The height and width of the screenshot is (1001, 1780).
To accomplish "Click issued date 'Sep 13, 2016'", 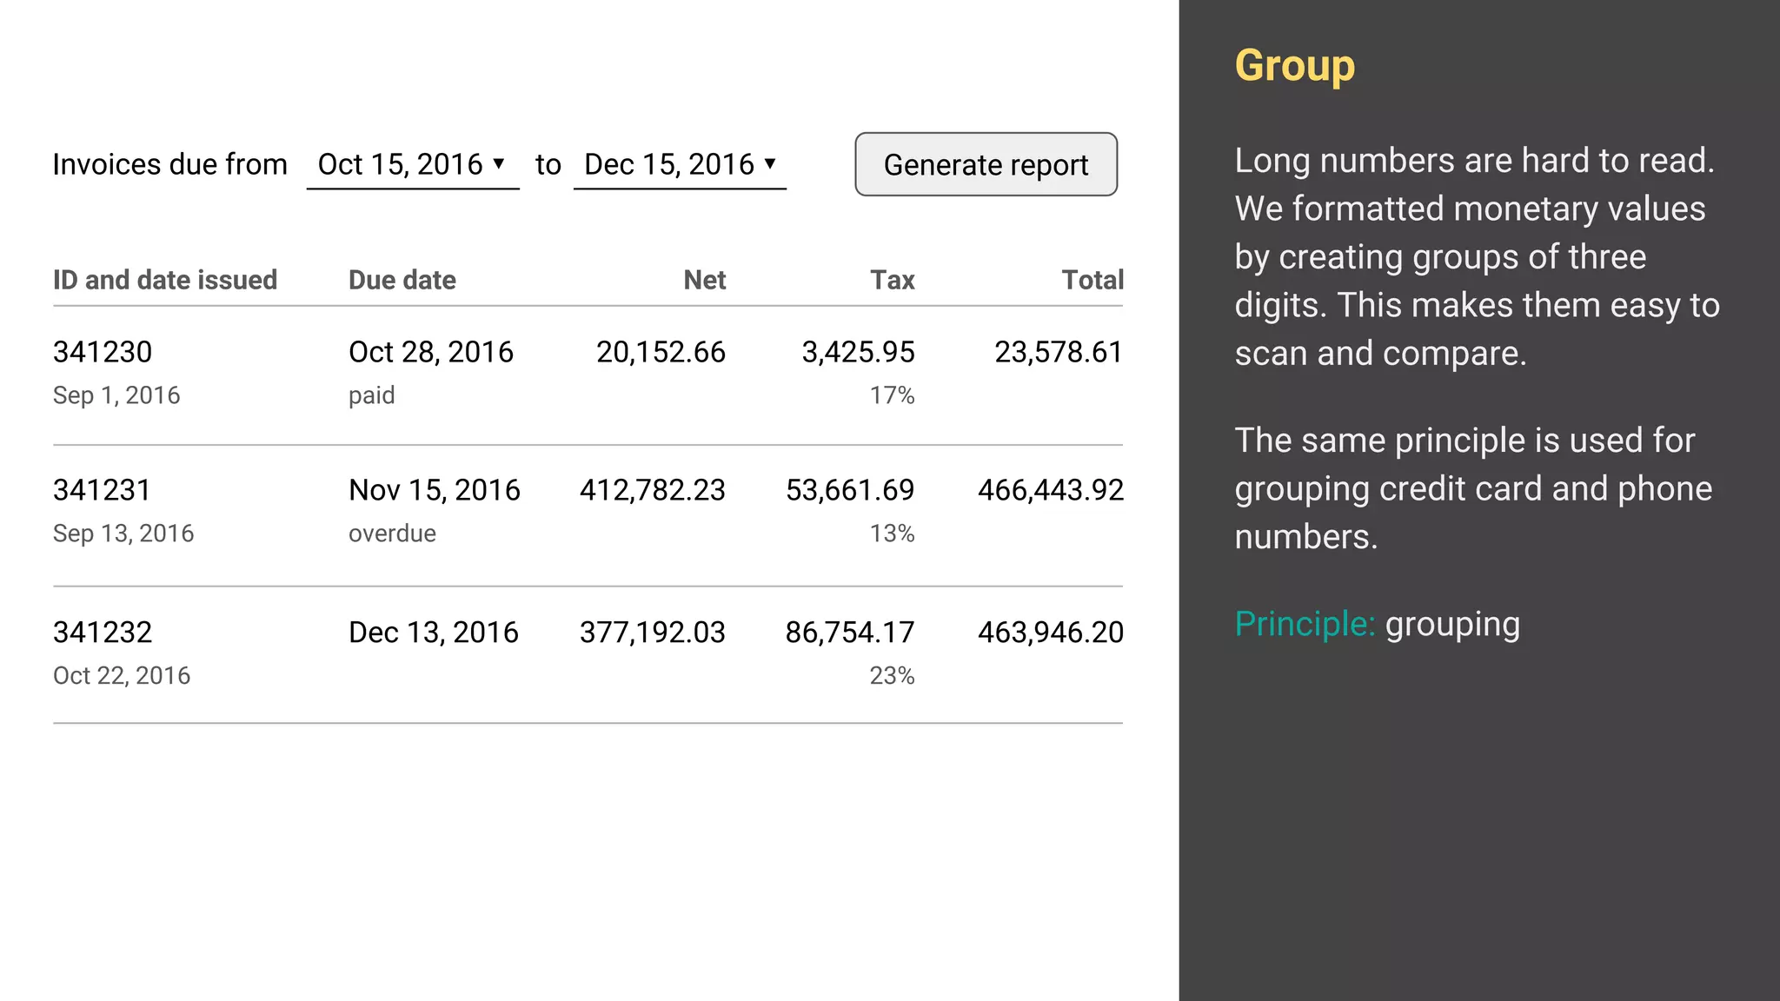I will [123, 534].
